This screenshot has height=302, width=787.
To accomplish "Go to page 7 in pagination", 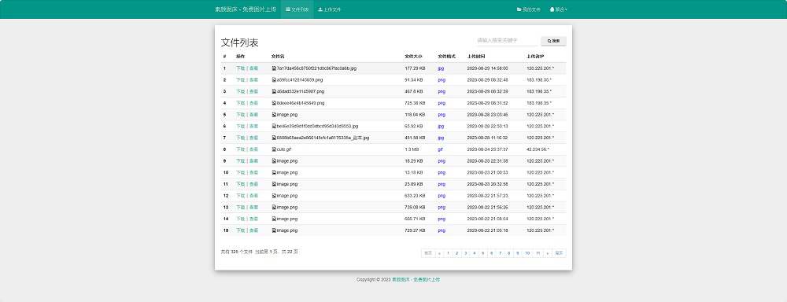I will [x=500, y=253].
